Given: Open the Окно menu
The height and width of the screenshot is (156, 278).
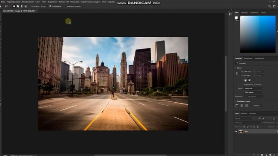Looking at the screenshot, I should pos(104,2).
